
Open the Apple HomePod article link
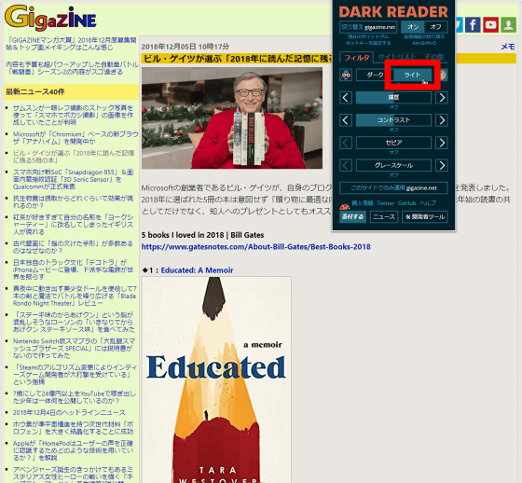pyautogui.click(x=73, y=450)
